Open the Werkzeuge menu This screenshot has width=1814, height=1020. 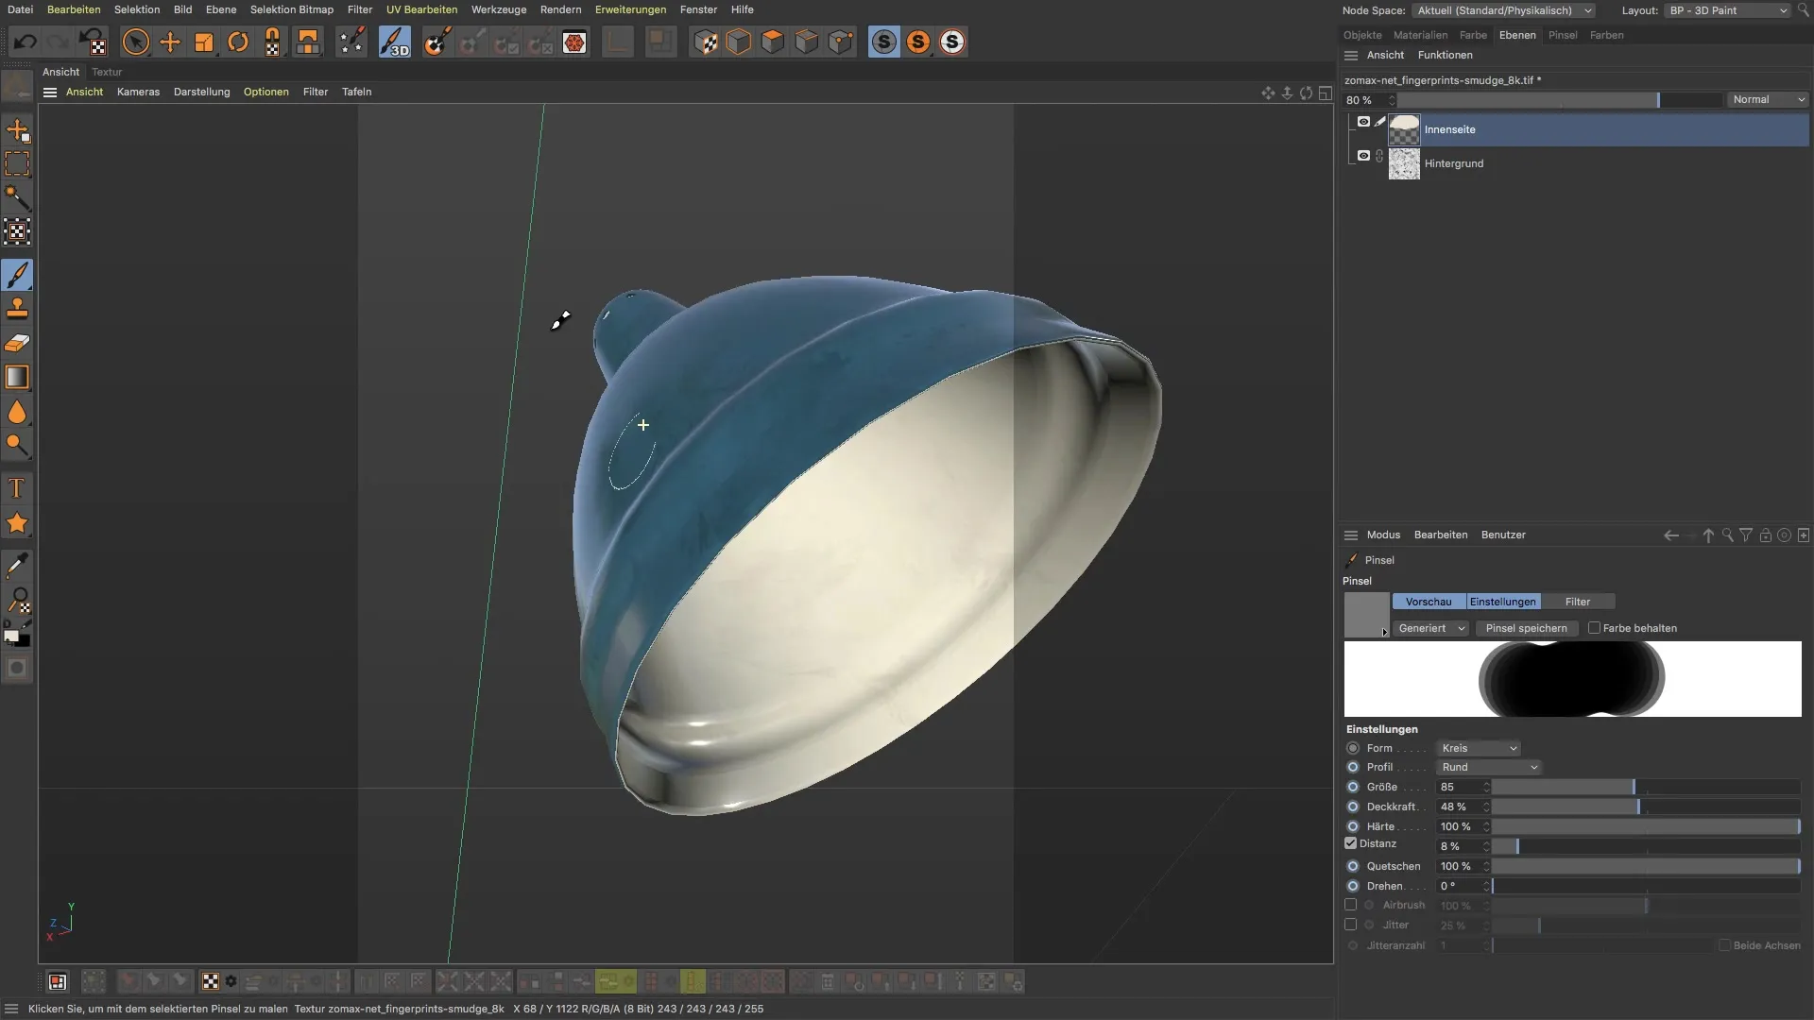(x=499, y=9)
